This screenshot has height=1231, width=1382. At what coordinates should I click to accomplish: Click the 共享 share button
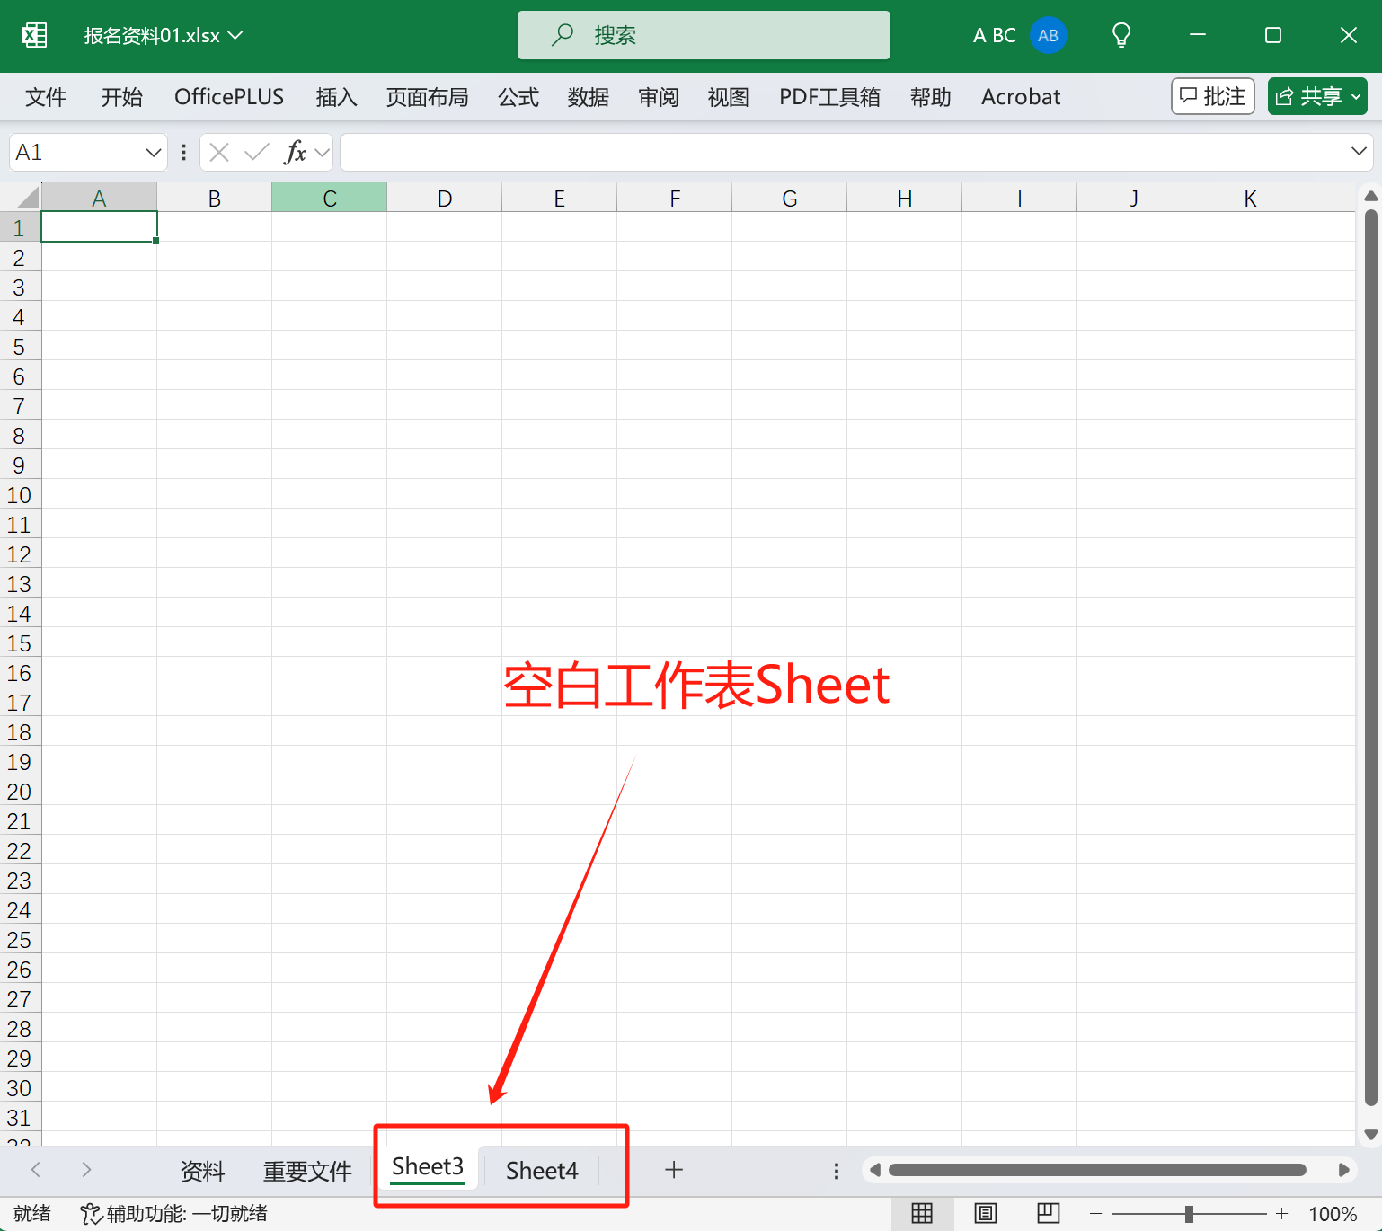[x=1316, y=96]
